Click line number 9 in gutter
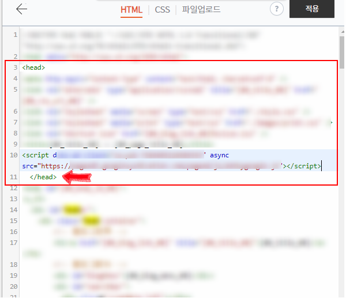 pyautogui.click(x=15, y=144)
